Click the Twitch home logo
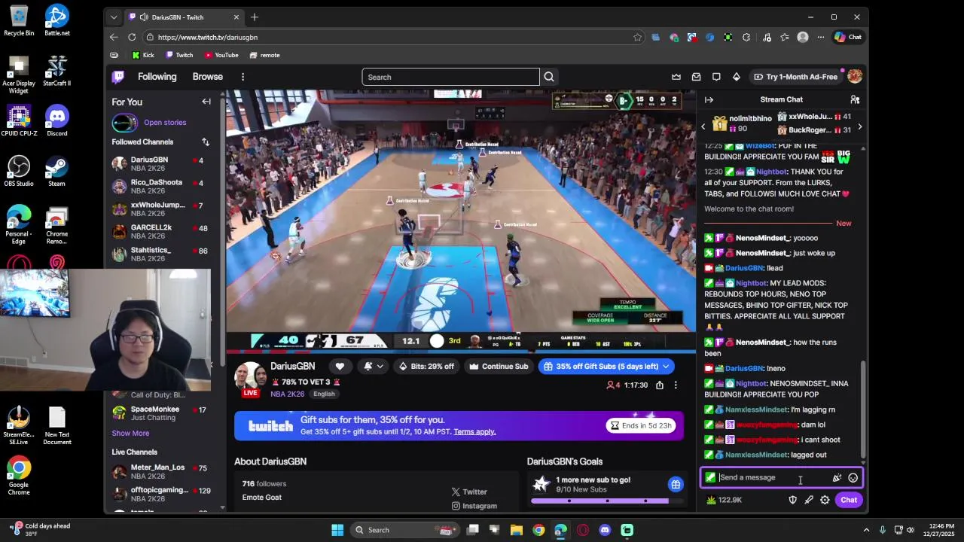The height and width of the screenshot is (542, 964). click(x=118, y=77)
